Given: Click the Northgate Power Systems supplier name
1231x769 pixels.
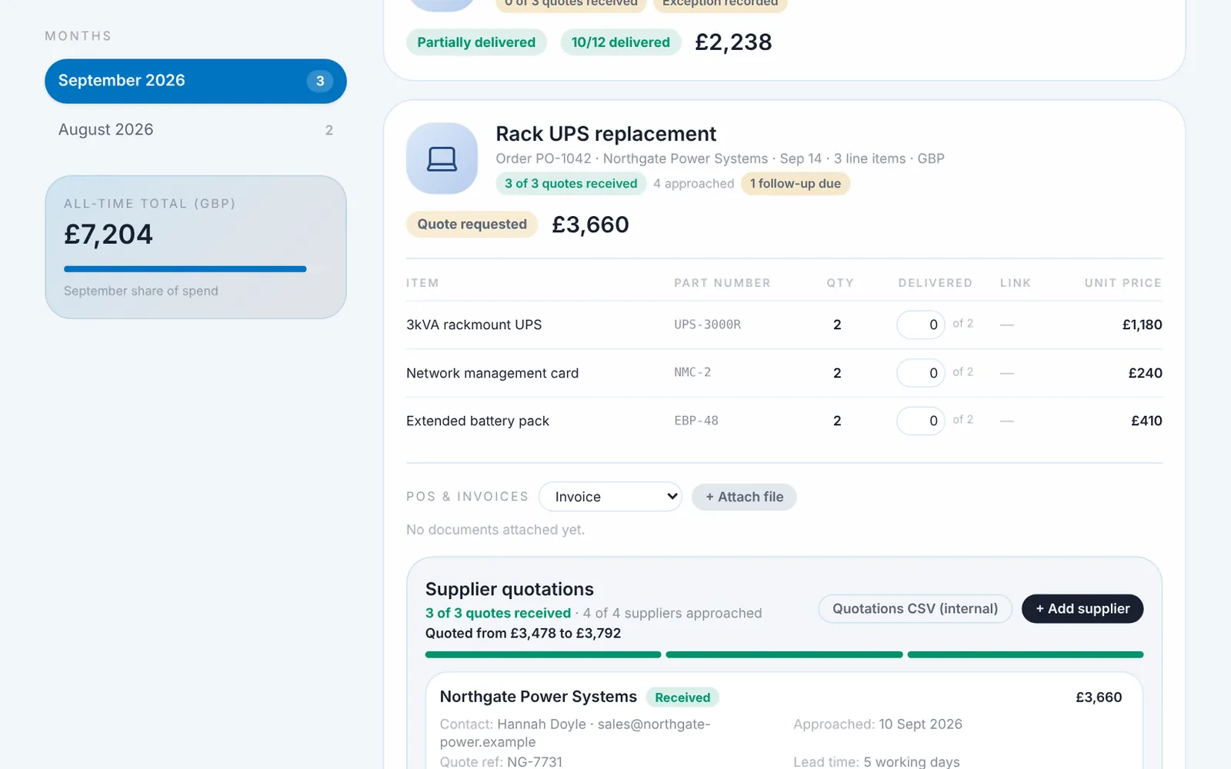Looking at the screenshot, I should coord(538,697).
